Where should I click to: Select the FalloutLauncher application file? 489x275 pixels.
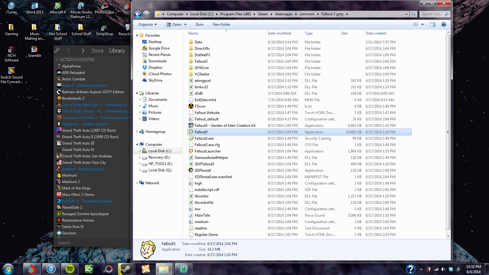coord(208,151)
